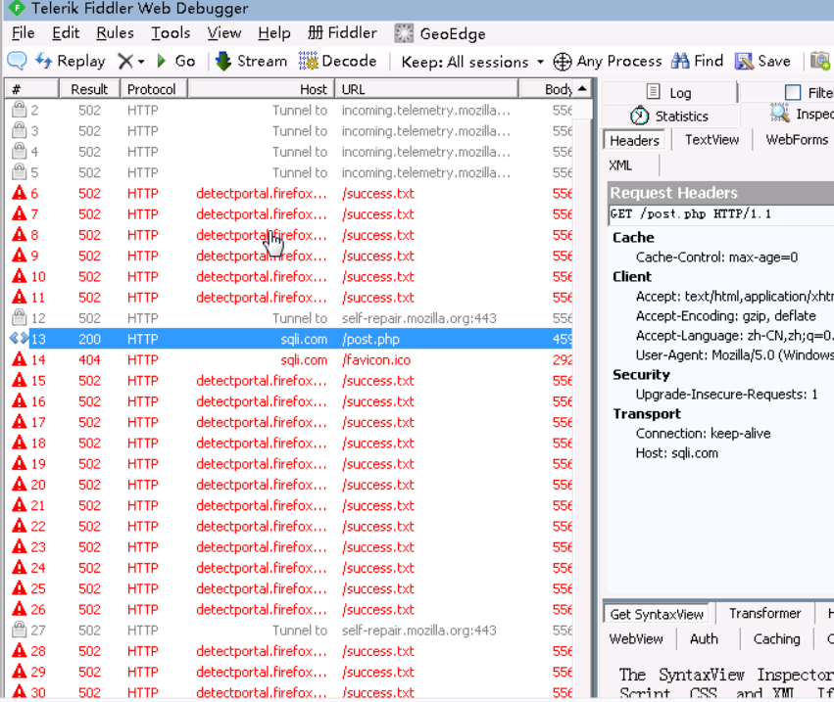834x702 pixels.
Task: Click the Fiddler icon in the title bar
Action: (17, 8)
